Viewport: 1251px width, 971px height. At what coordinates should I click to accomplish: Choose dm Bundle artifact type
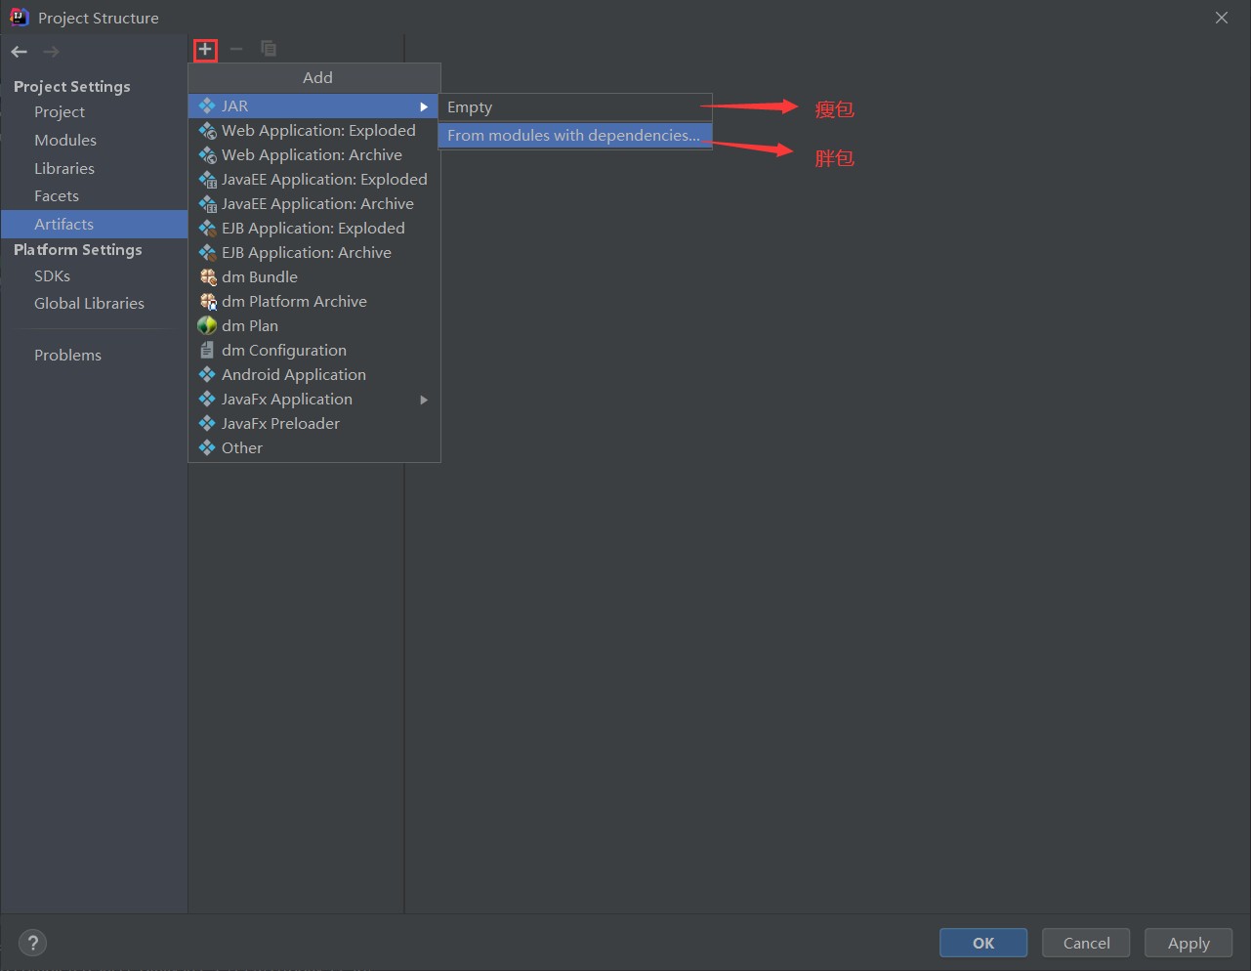click(314, 277)
